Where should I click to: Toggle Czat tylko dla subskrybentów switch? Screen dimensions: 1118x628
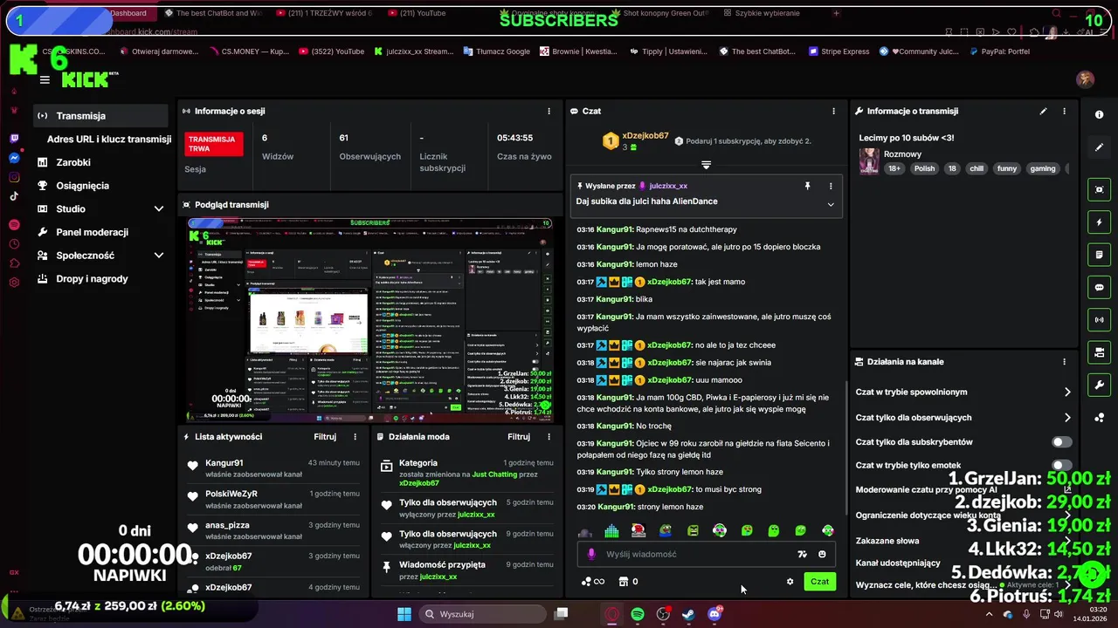[1062, 442]
